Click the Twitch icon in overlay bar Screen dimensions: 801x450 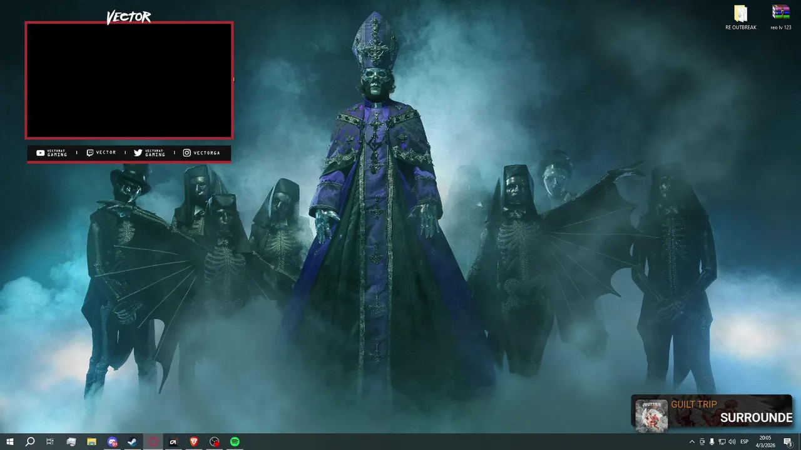pyautogui.click(x=90, y=152)
